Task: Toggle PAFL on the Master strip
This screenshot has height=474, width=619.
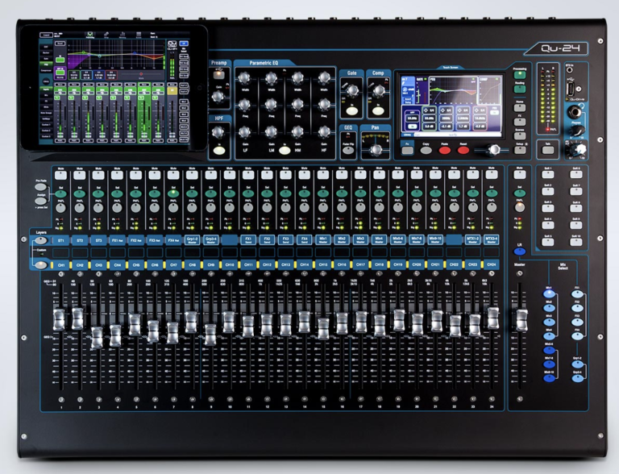Action: tap(520, 208)
